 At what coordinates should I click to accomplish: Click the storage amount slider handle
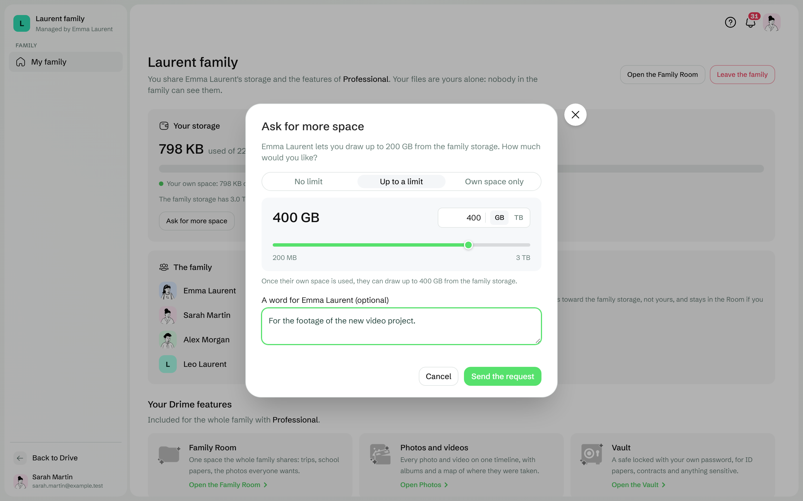[468, 245]
